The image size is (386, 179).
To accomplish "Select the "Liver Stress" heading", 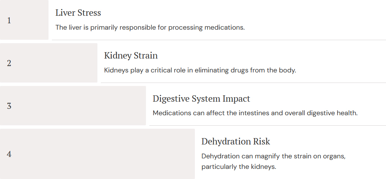I will 78,13.
